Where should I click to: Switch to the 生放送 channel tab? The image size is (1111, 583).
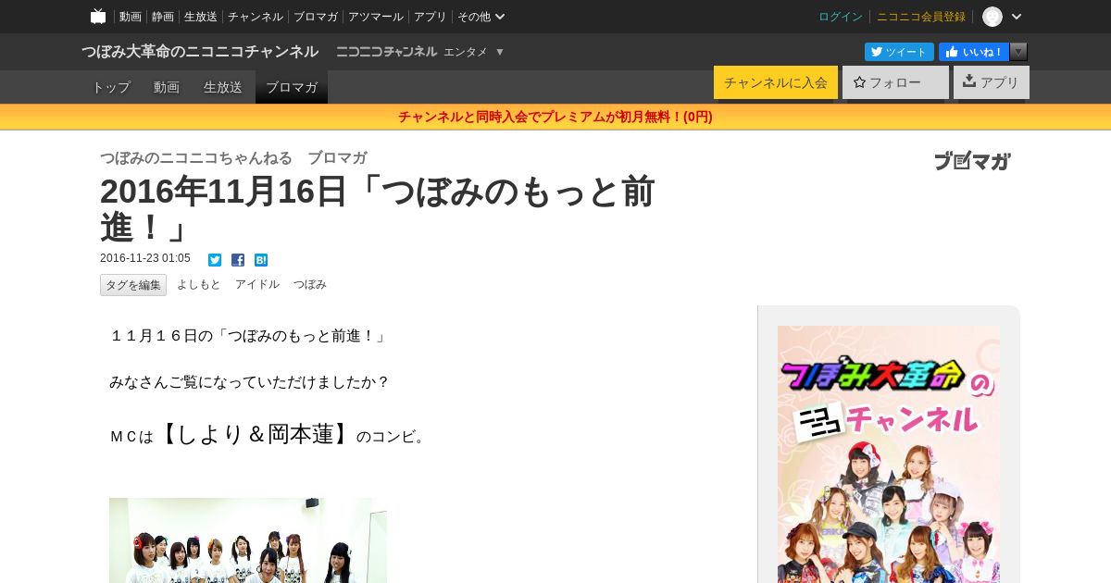[x=223, y=87]
